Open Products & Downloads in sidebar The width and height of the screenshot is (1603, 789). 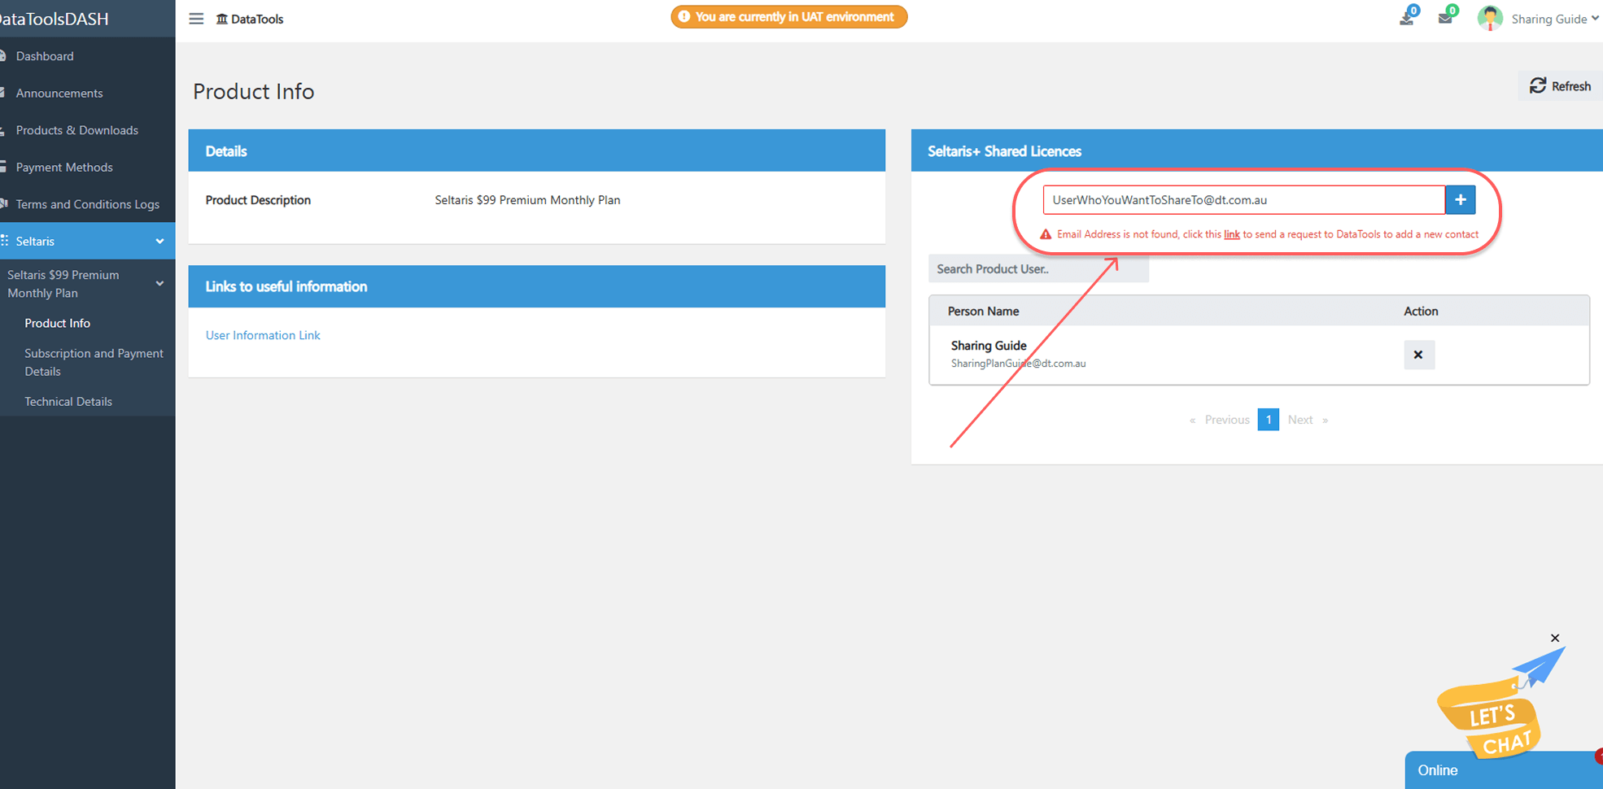click(76, 130)
